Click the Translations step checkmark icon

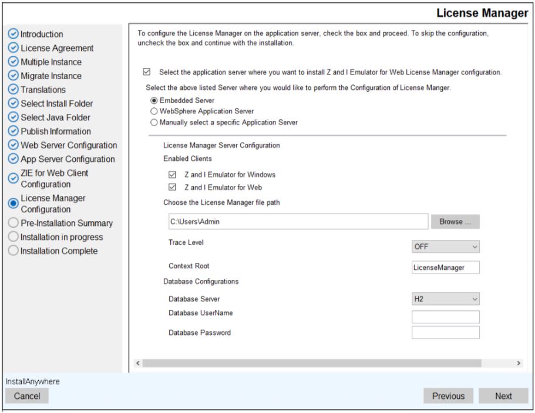pos(14,90)
